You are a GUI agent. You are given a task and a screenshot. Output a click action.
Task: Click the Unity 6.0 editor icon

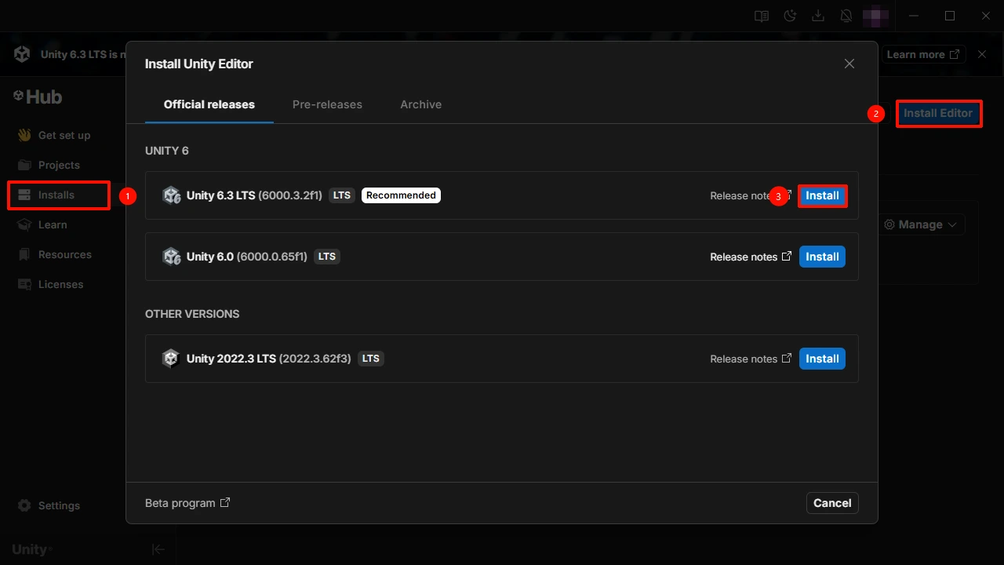[x=171, y=257]
